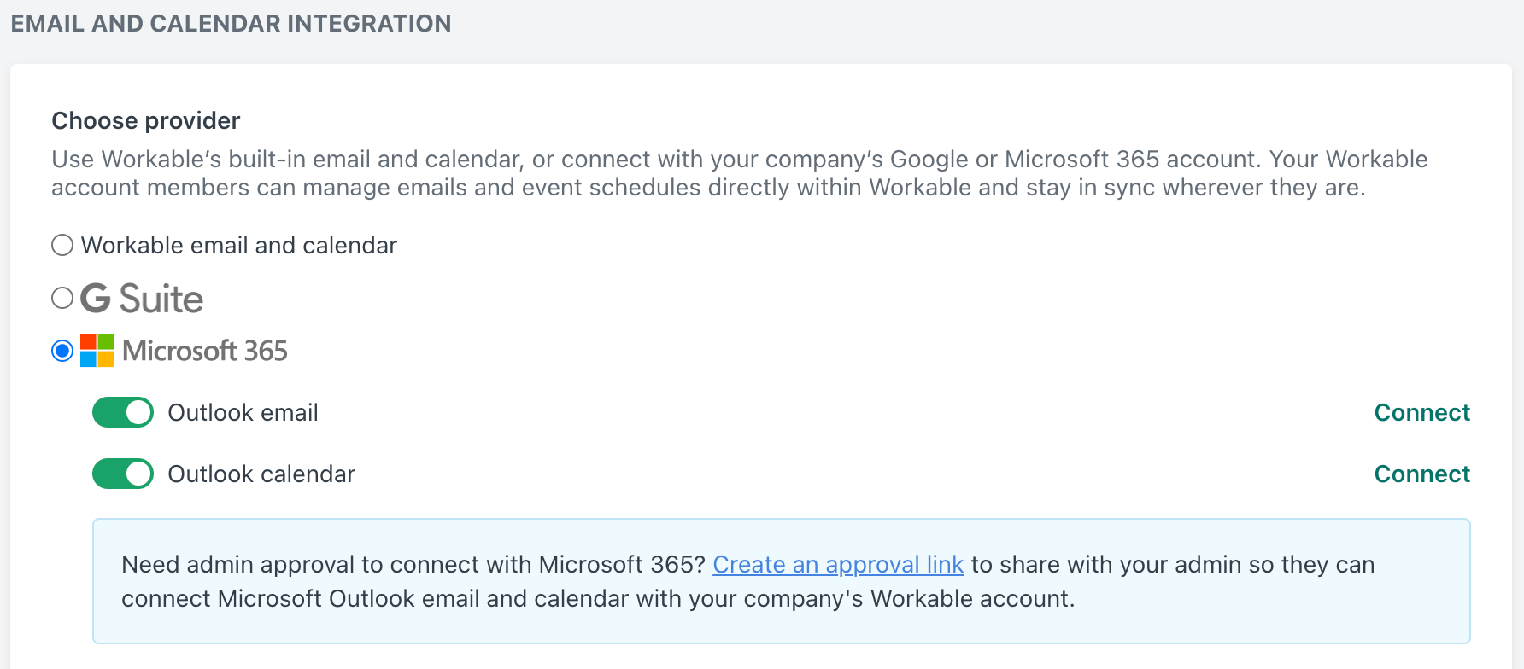Image resolution: width=1524 pixels, height=669 pixels.
Task: Click the Suite text in G Suite logo
Action: 161,299
